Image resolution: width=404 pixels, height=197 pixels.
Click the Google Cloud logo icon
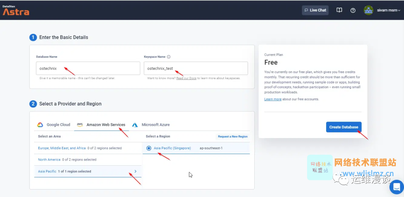tap(40, 125)
